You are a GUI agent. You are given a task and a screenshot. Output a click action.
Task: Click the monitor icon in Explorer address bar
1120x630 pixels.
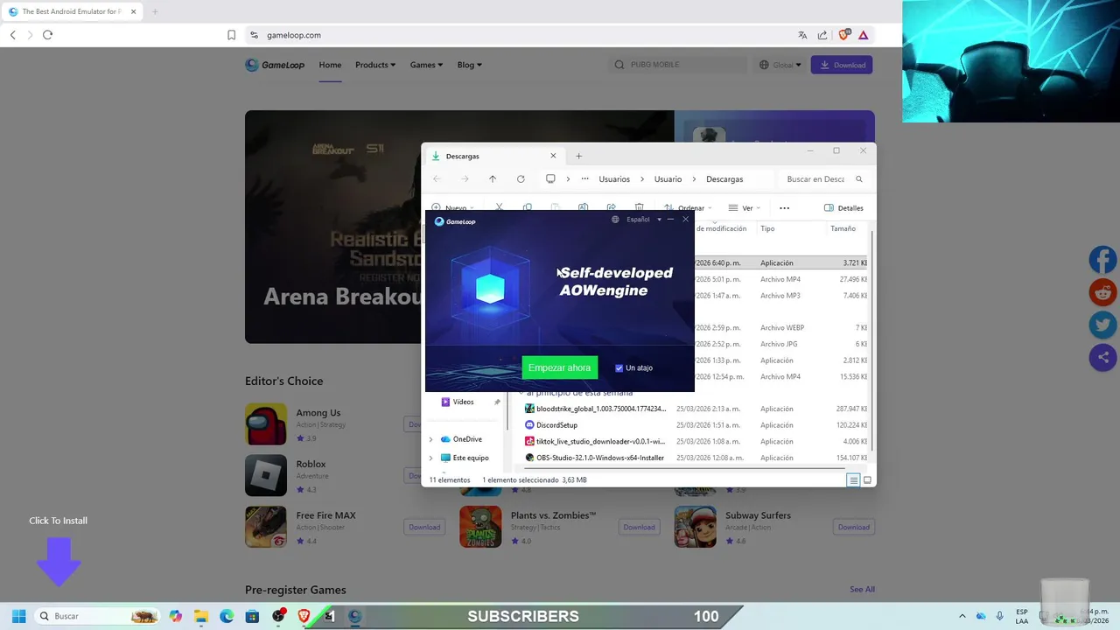click(x=550, y=178)
